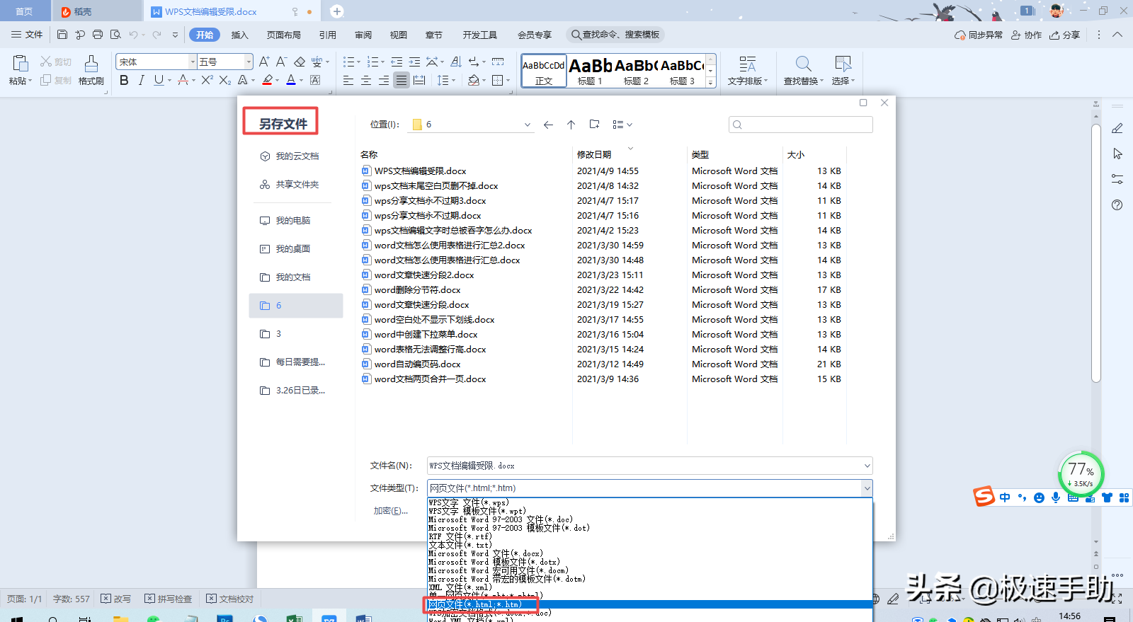Decrease font size with A- icon
Viewport: 1133px width, 622px height.
(281, 62)
